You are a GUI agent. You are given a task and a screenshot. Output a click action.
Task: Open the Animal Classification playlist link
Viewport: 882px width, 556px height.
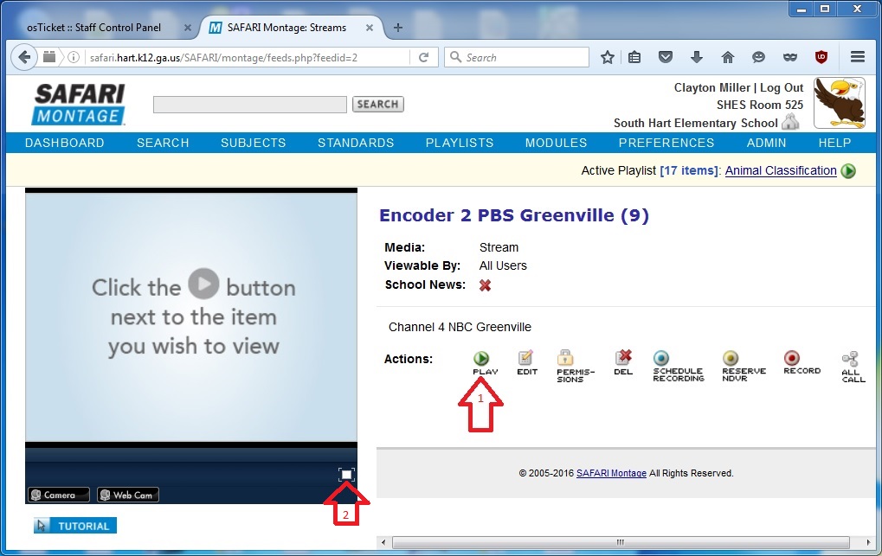tap(780, 171)
